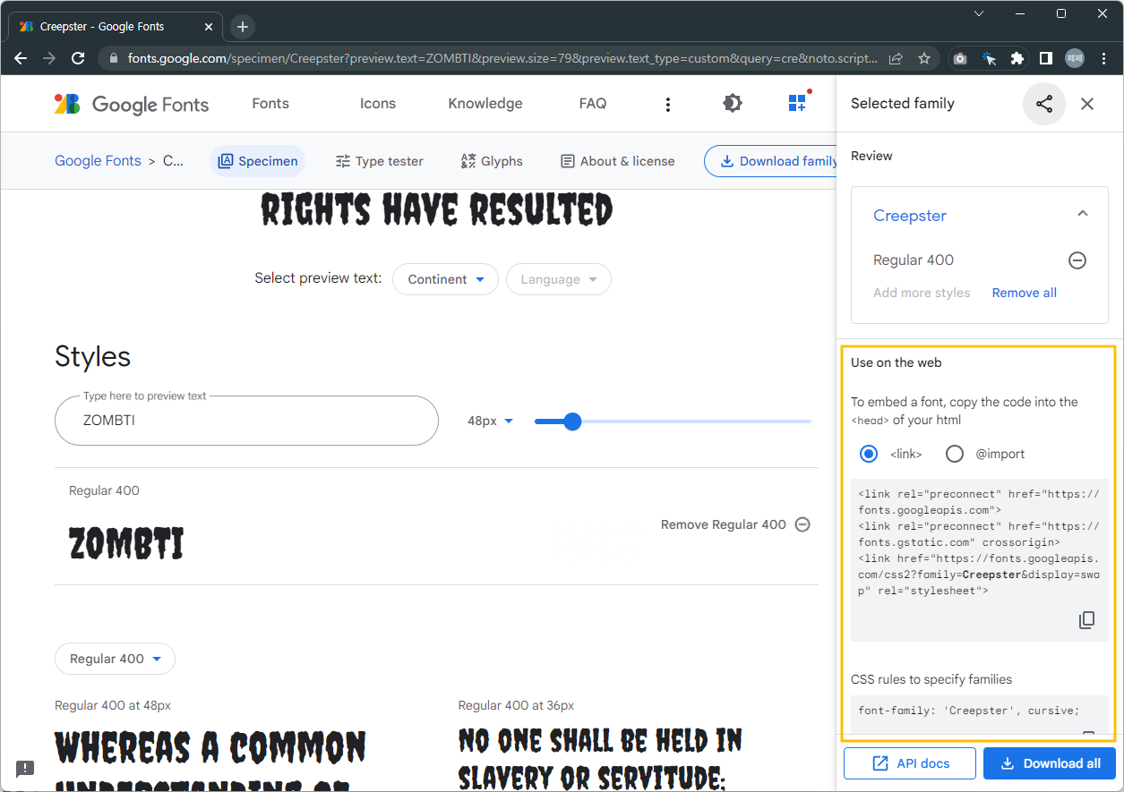Click the font size slider handle
1124x792 pixels.
(x=572, y=422)
